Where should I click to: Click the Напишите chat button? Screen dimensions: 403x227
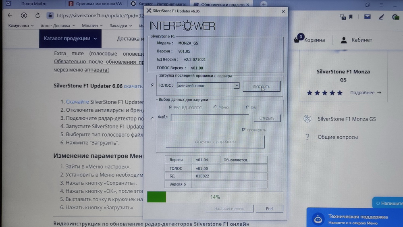coord(388,203)
